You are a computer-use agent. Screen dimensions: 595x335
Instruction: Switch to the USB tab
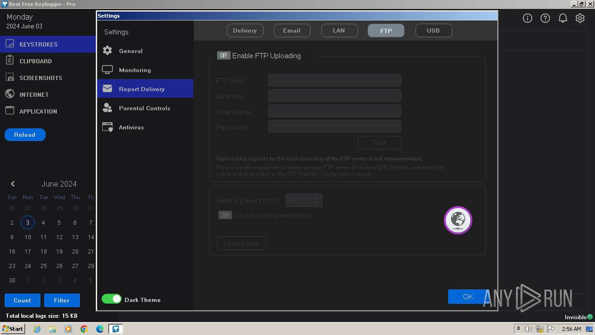coord(433,31)
